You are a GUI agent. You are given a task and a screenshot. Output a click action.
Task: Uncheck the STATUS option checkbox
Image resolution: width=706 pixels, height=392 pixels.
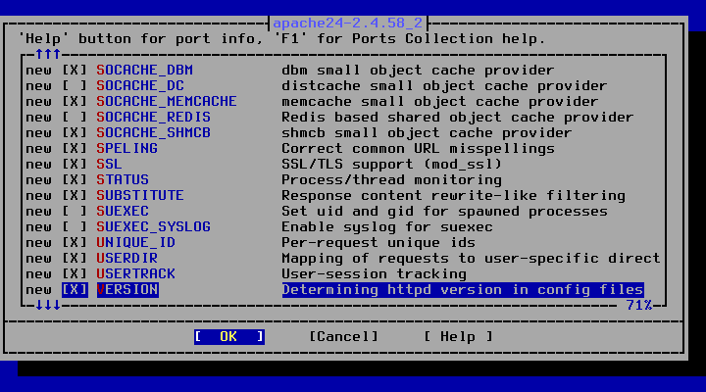75,180
